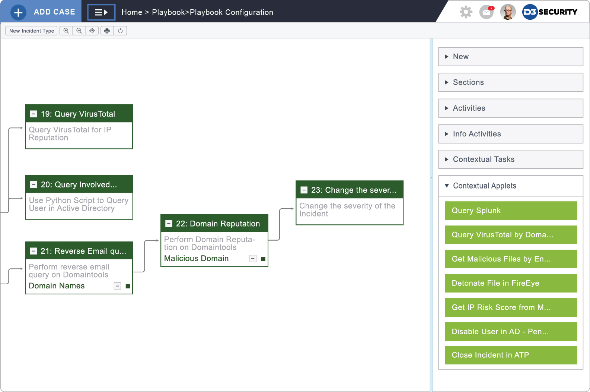Open the user profile avatar
The height and width of the screenshot is (392, 590).
[508, 12]
